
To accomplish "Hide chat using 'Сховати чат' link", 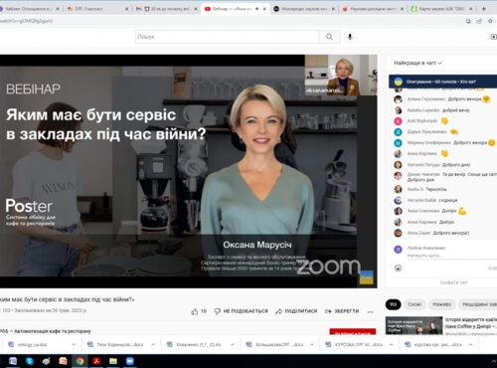I will pyautogui.click(x=453, y=282).
